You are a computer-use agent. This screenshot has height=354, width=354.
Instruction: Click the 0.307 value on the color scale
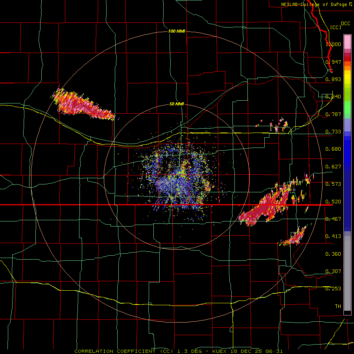(x=333, y=271)
